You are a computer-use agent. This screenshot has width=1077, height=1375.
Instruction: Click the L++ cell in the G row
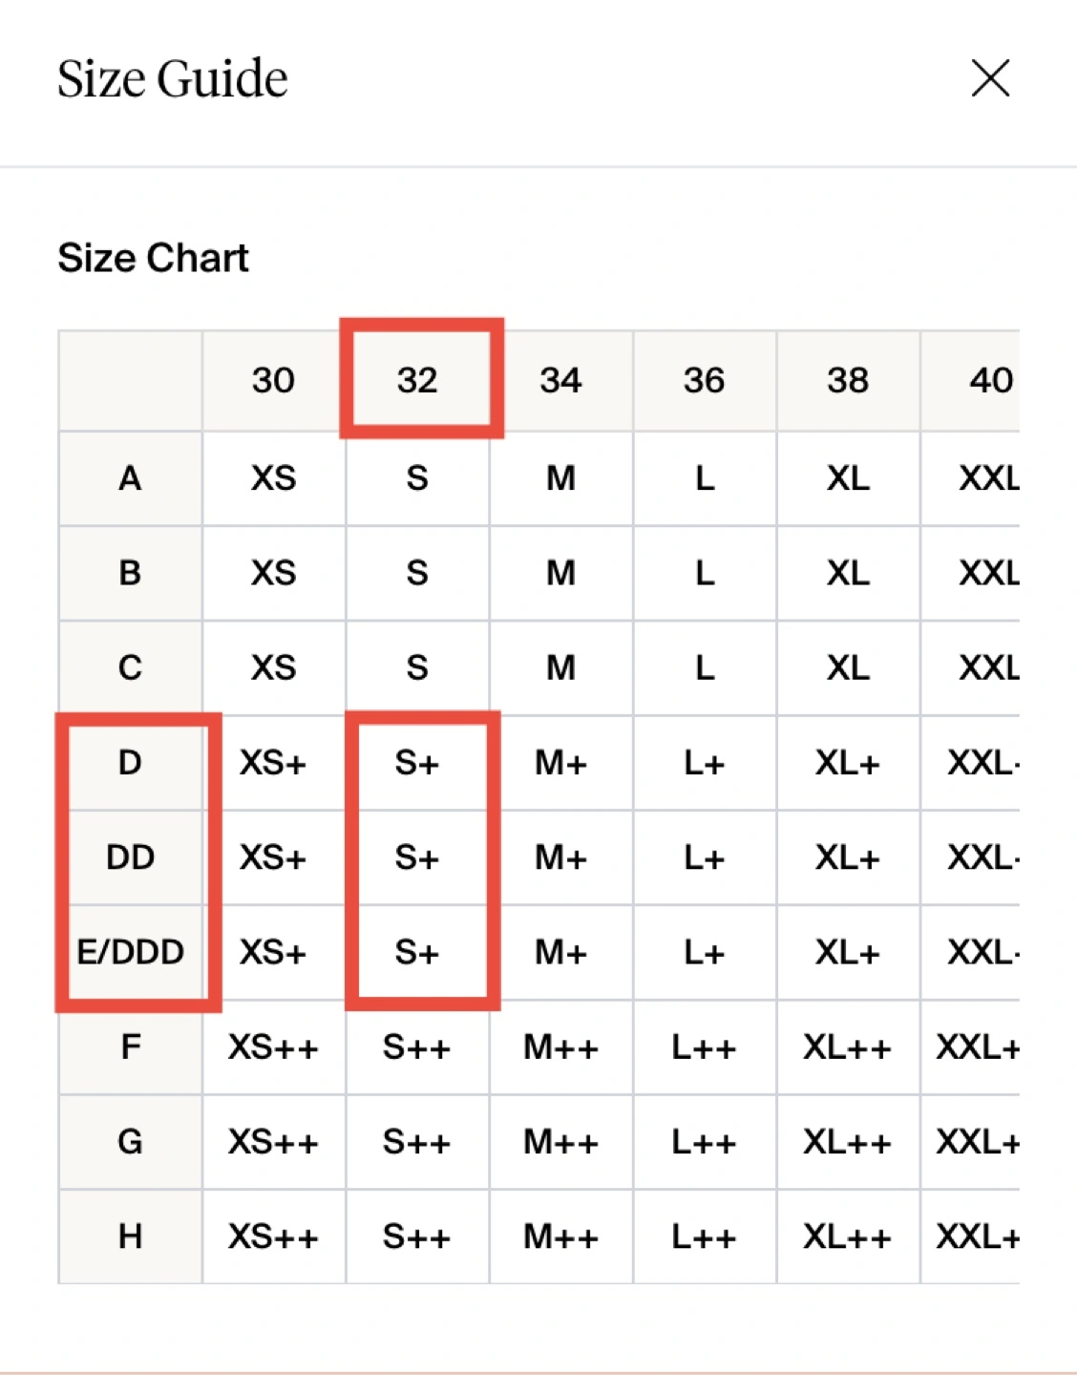(x=704, y=1142)
